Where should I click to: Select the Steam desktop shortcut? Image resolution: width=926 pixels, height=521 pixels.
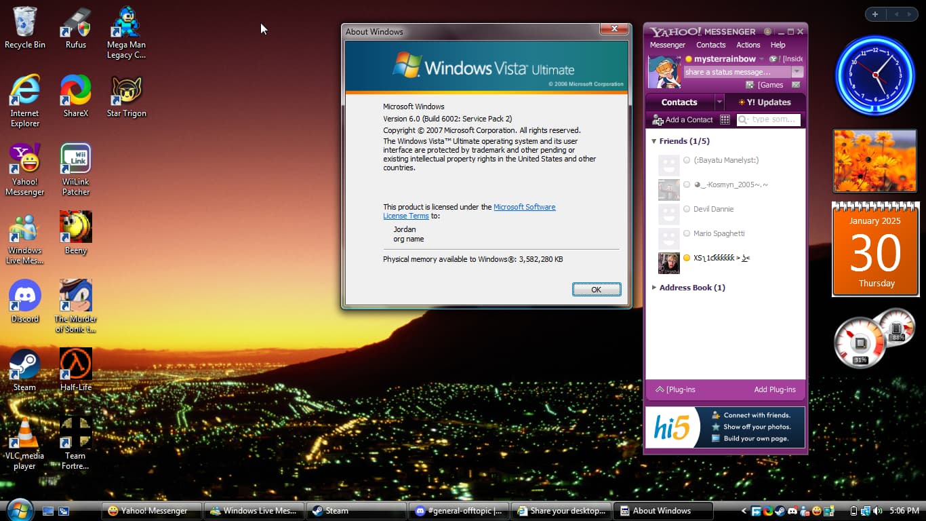coord(25,370)
